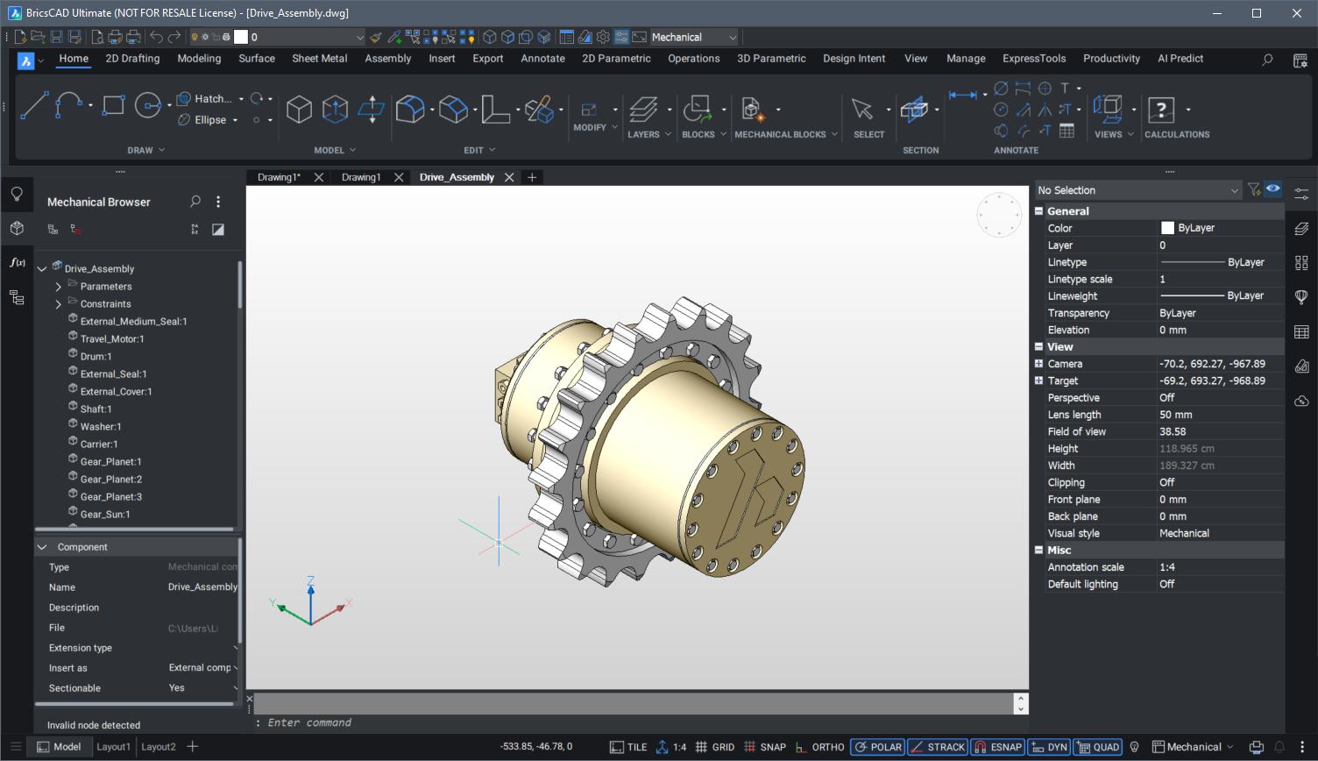The width and height of the screenshot is (1318, 761).
Task: Click the Box solid model icon
Action: (299, 109)
